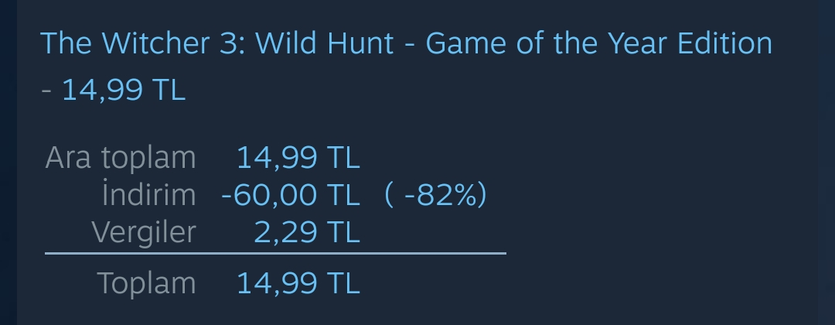The image size is (835, 325).
Task: Click the divider line above Toplam
Action: pos(275,253)
